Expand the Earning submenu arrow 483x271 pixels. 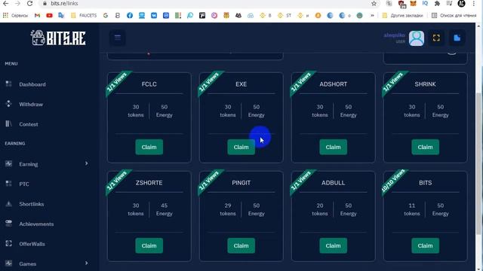86,163
